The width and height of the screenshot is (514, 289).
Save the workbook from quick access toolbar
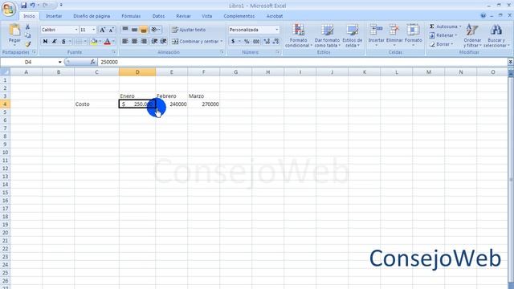tap(23, 6)
